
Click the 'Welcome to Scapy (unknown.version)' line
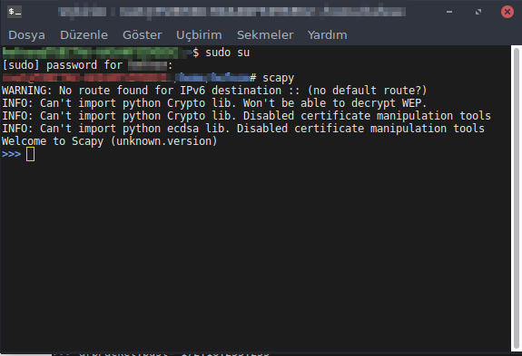[x=110, y=141]
